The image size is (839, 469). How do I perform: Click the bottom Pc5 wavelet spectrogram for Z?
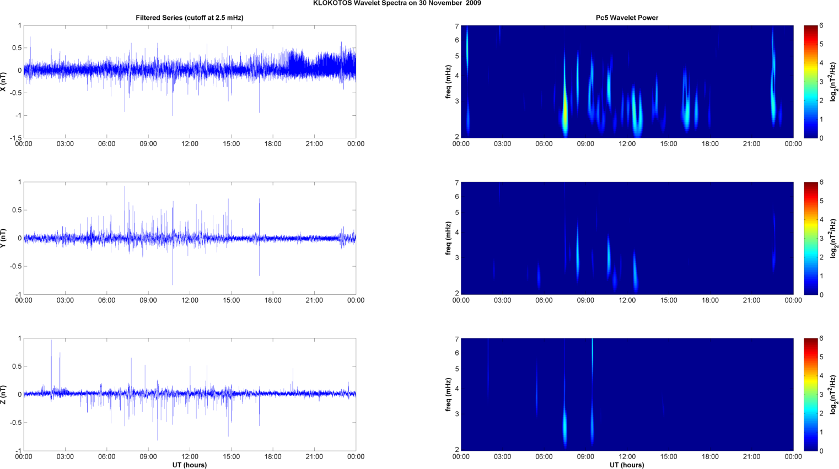tap(627, 395)
